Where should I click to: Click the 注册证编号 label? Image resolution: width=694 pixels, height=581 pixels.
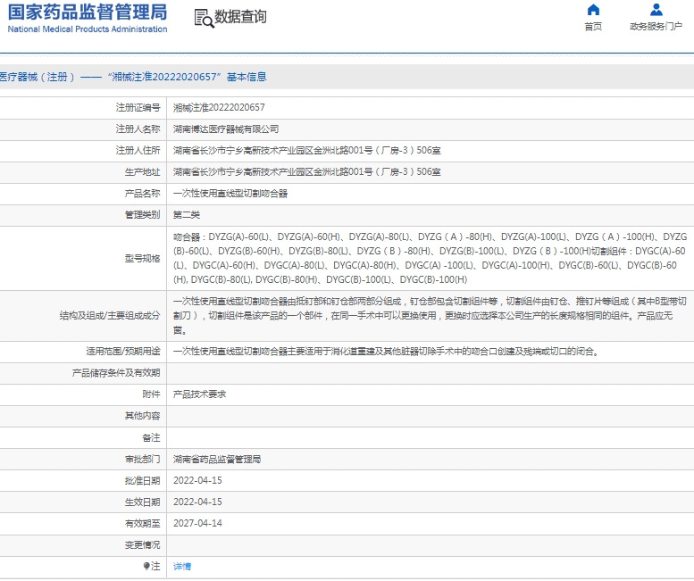click(x=138, y=107)
